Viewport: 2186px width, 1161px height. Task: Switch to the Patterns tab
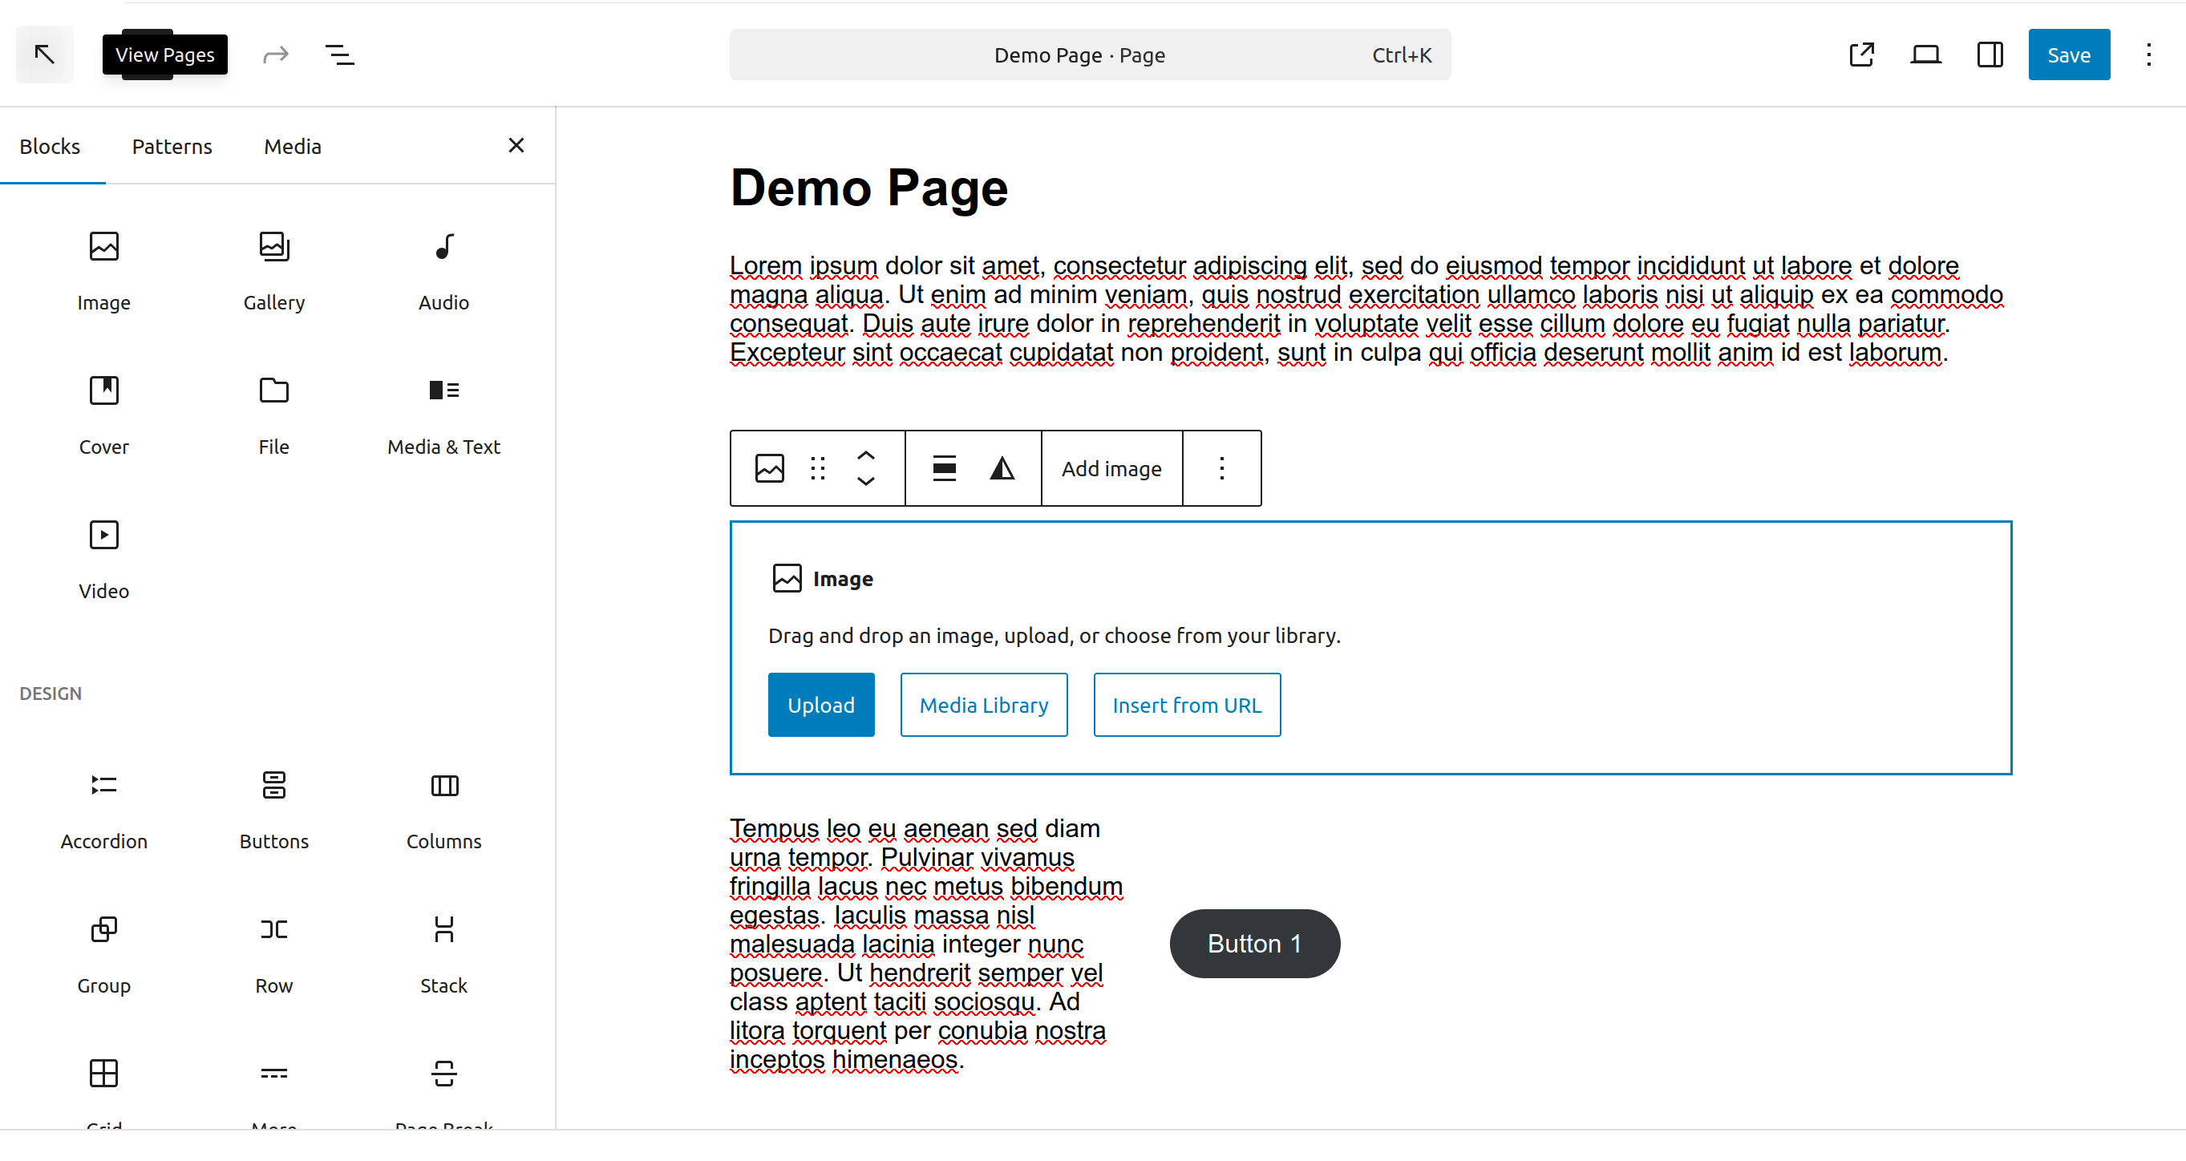(x=172, y=146)
